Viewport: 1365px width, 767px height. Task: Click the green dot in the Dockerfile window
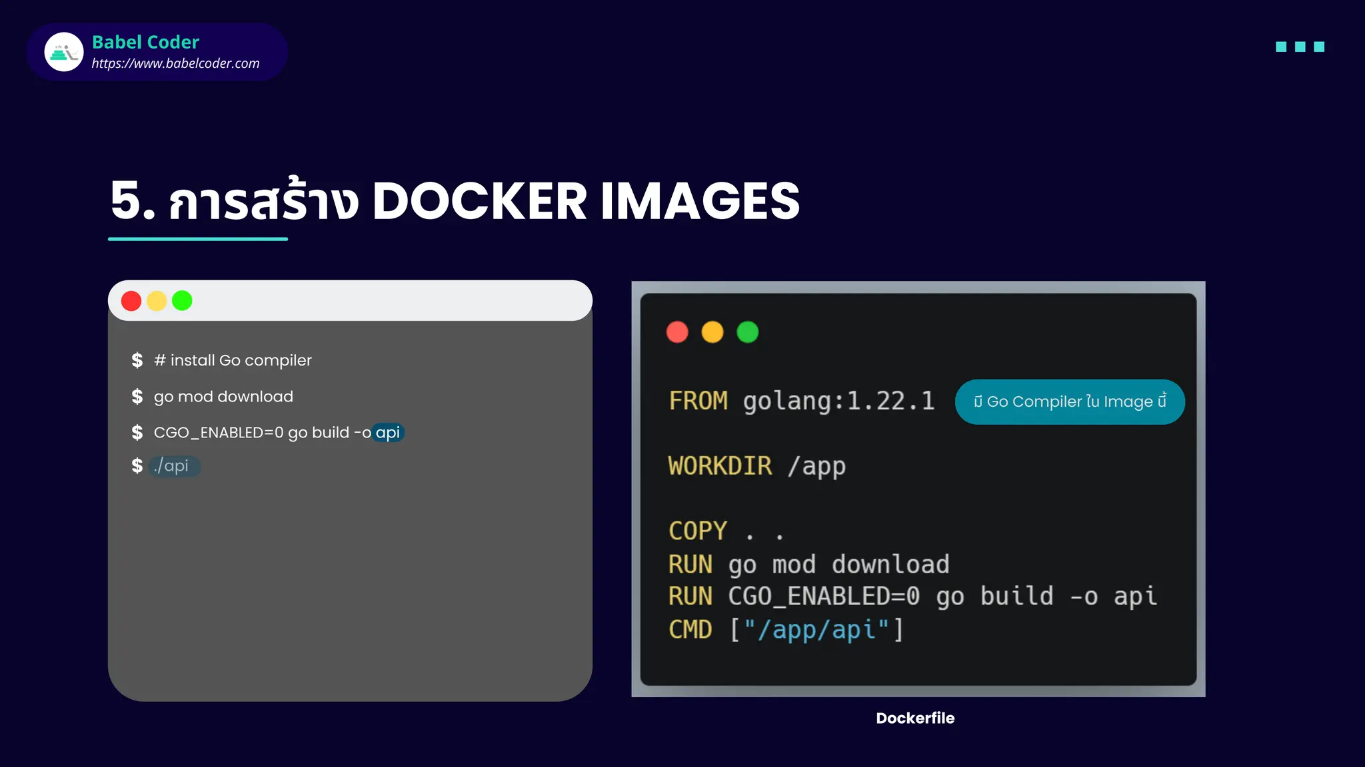click(x=748, y=332)
